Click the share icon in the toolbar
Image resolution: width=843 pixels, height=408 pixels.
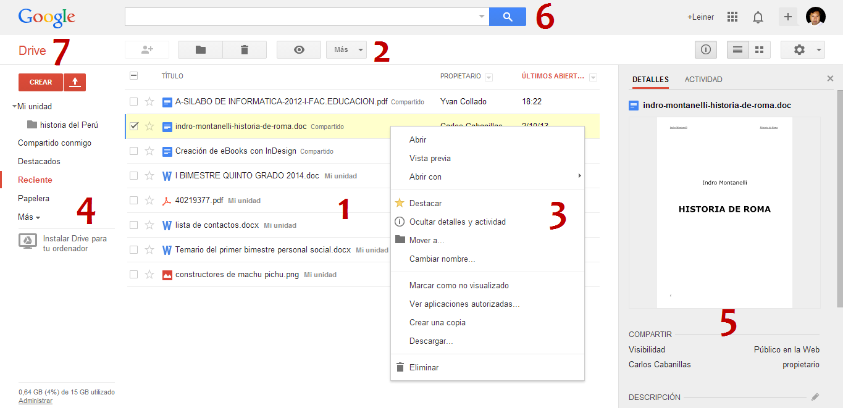(146, 49)
